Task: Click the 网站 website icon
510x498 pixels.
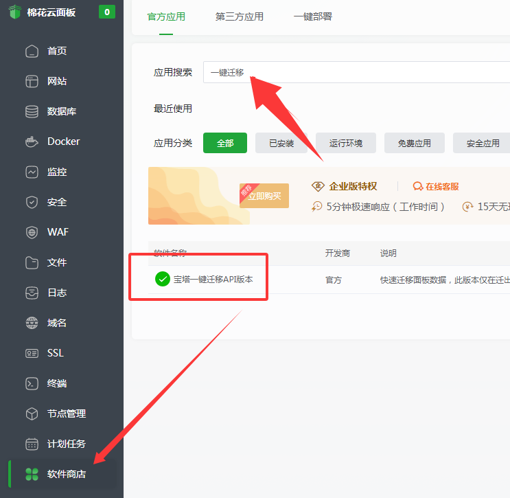Action: pyautogui.click(x=32, y=81)
